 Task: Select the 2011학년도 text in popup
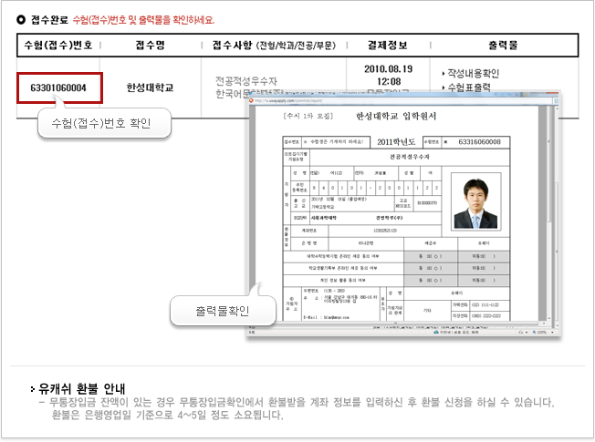point(396,142)
